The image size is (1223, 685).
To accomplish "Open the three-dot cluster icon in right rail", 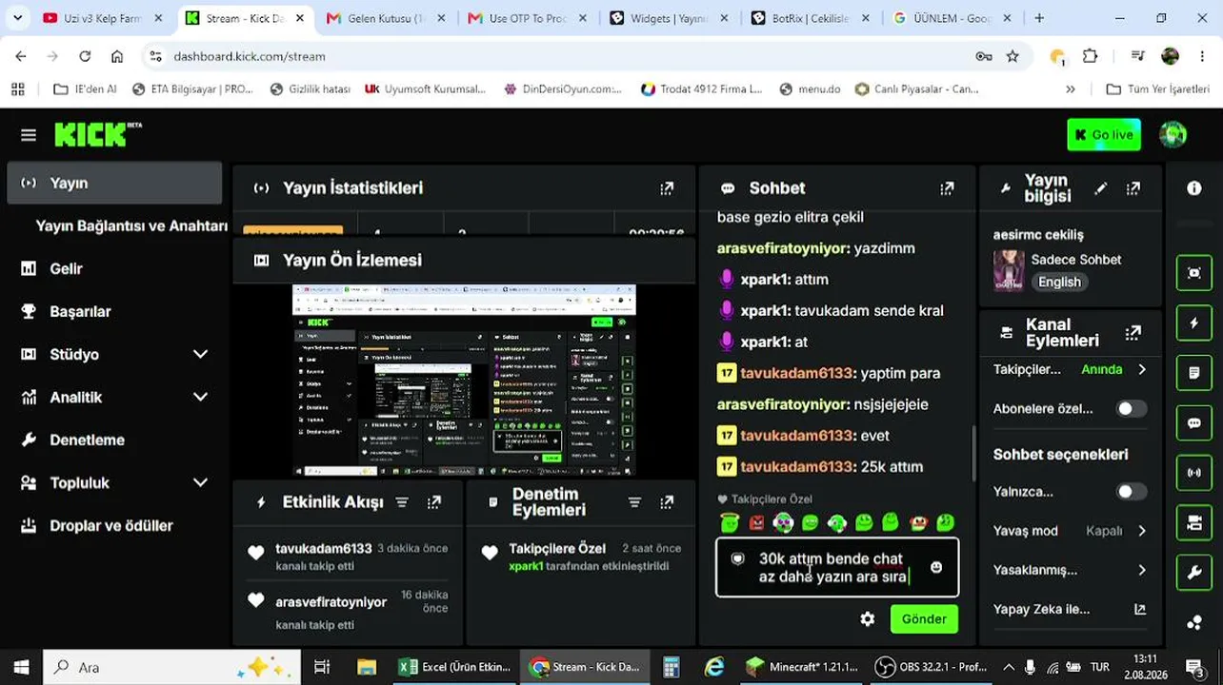I will (x=1194, y=623).
